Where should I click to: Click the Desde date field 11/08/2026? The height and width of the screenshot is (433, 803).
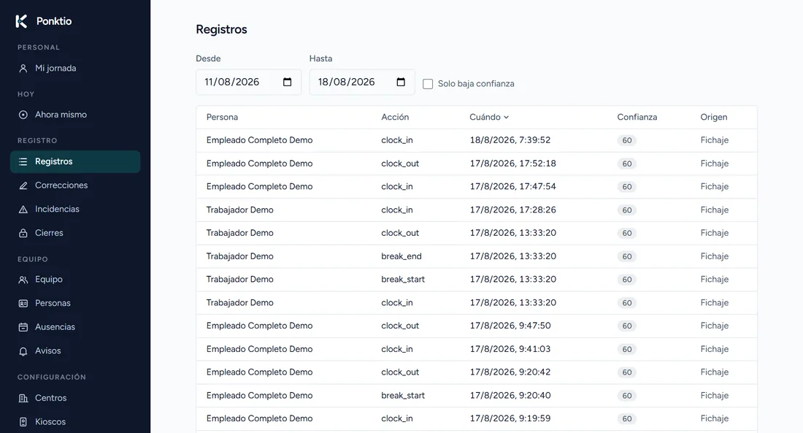click(x=248, y=82)
